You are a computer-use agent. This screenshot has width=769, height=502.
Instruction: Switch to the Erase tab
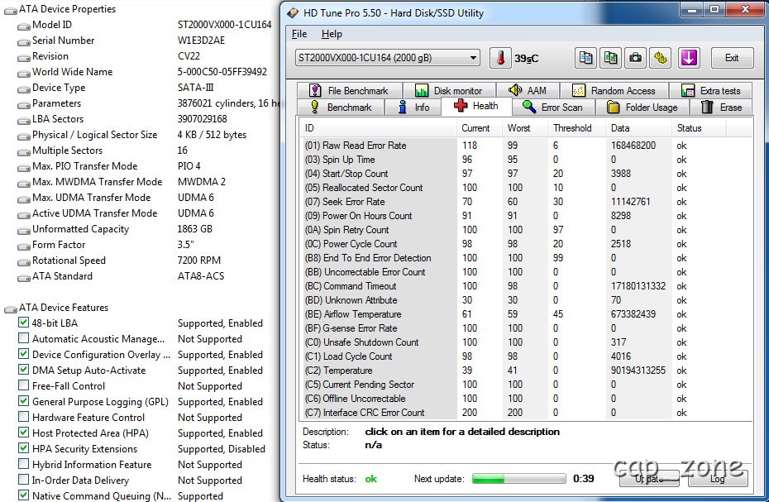click(x=721, y=107)
